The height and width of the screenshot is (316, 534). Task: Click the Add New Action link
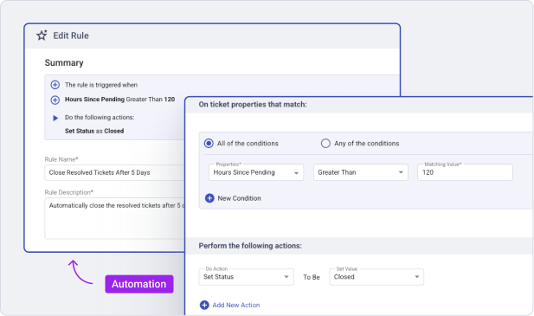tap(236, 305)
